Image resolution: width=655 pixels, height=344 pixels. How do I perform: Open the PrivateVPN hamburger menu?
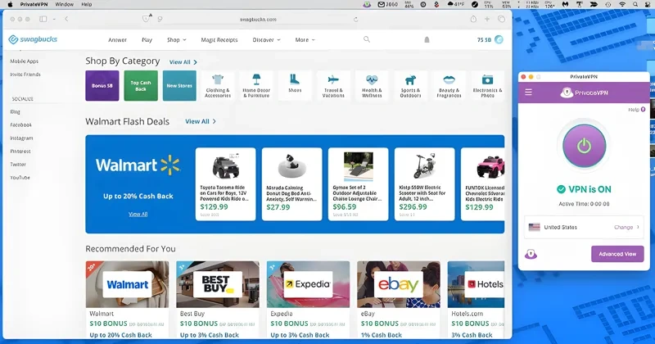point(528,92)
